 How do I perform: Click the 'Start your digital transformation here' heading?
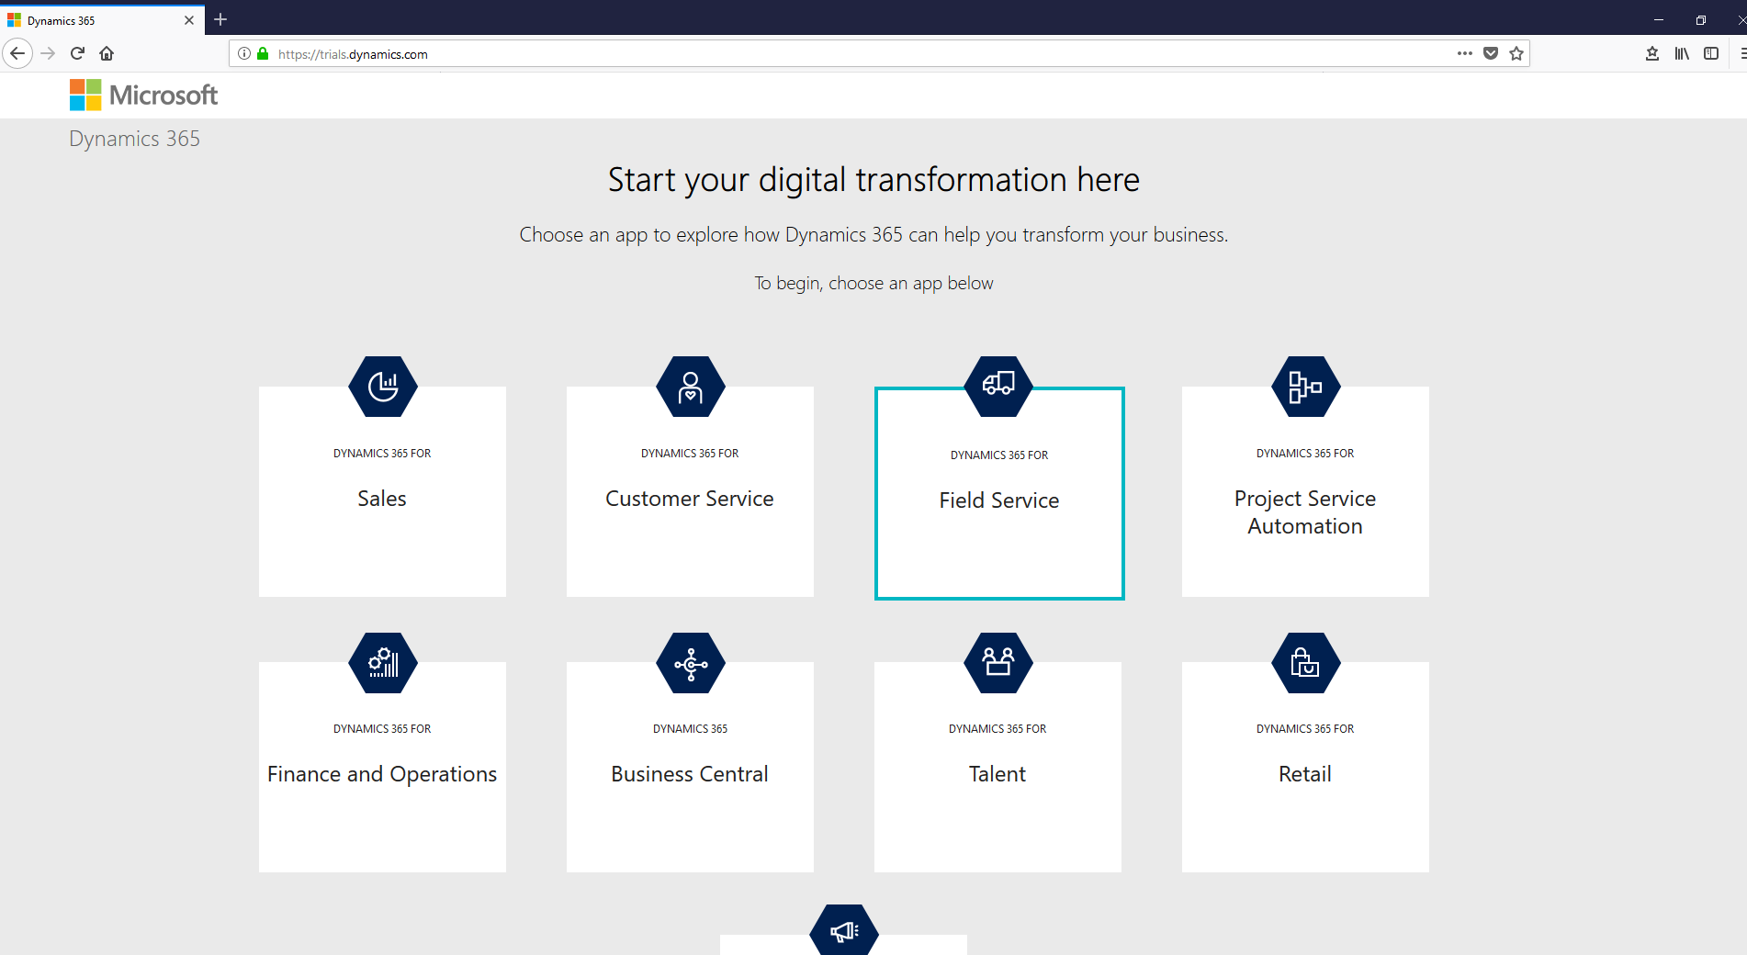[x=873, y=180]
